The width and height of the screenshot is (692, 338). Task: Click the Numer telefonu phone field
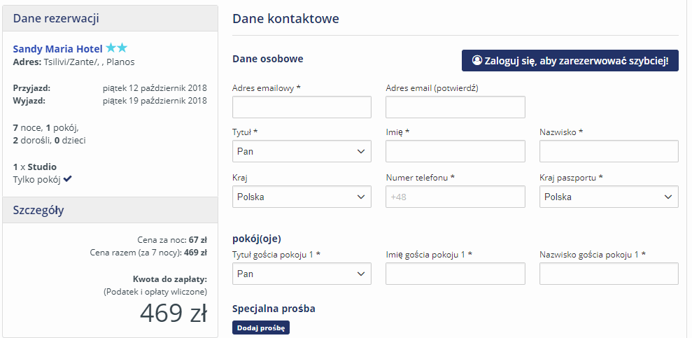click(456, 197)
